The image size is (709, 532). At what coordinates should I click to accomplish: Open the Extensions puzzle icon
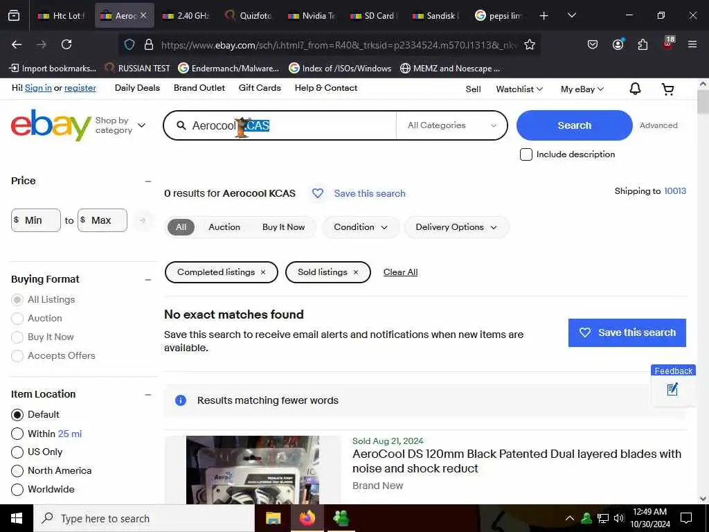[643, 44]
